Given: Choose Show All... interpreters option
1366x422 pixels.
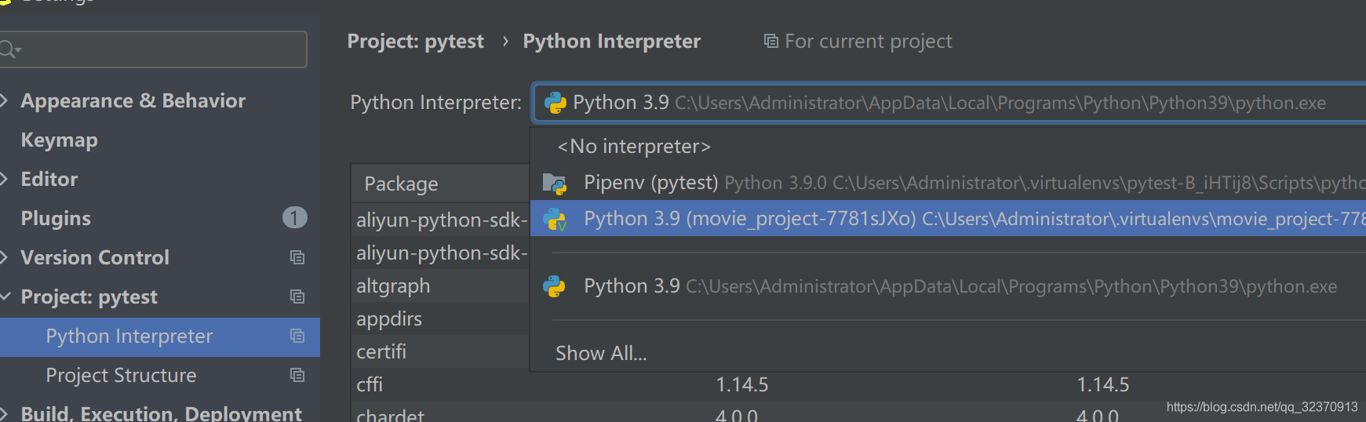Looking at the screenshot, I should tap(601, 353).
